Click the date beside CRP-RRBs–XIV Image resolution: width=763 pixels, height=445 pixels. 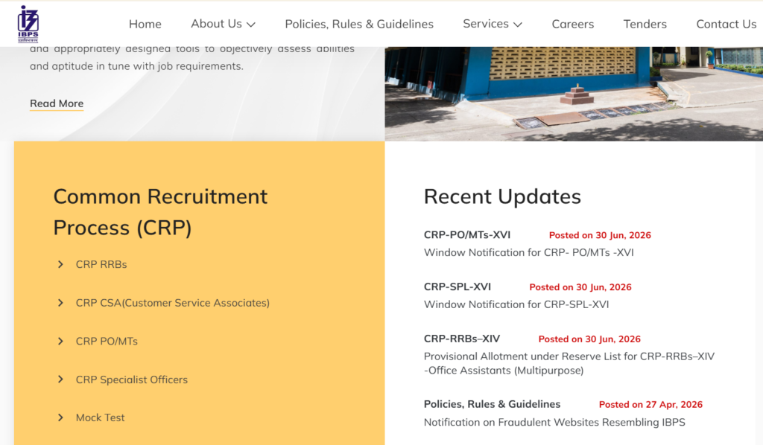[589, 339]
